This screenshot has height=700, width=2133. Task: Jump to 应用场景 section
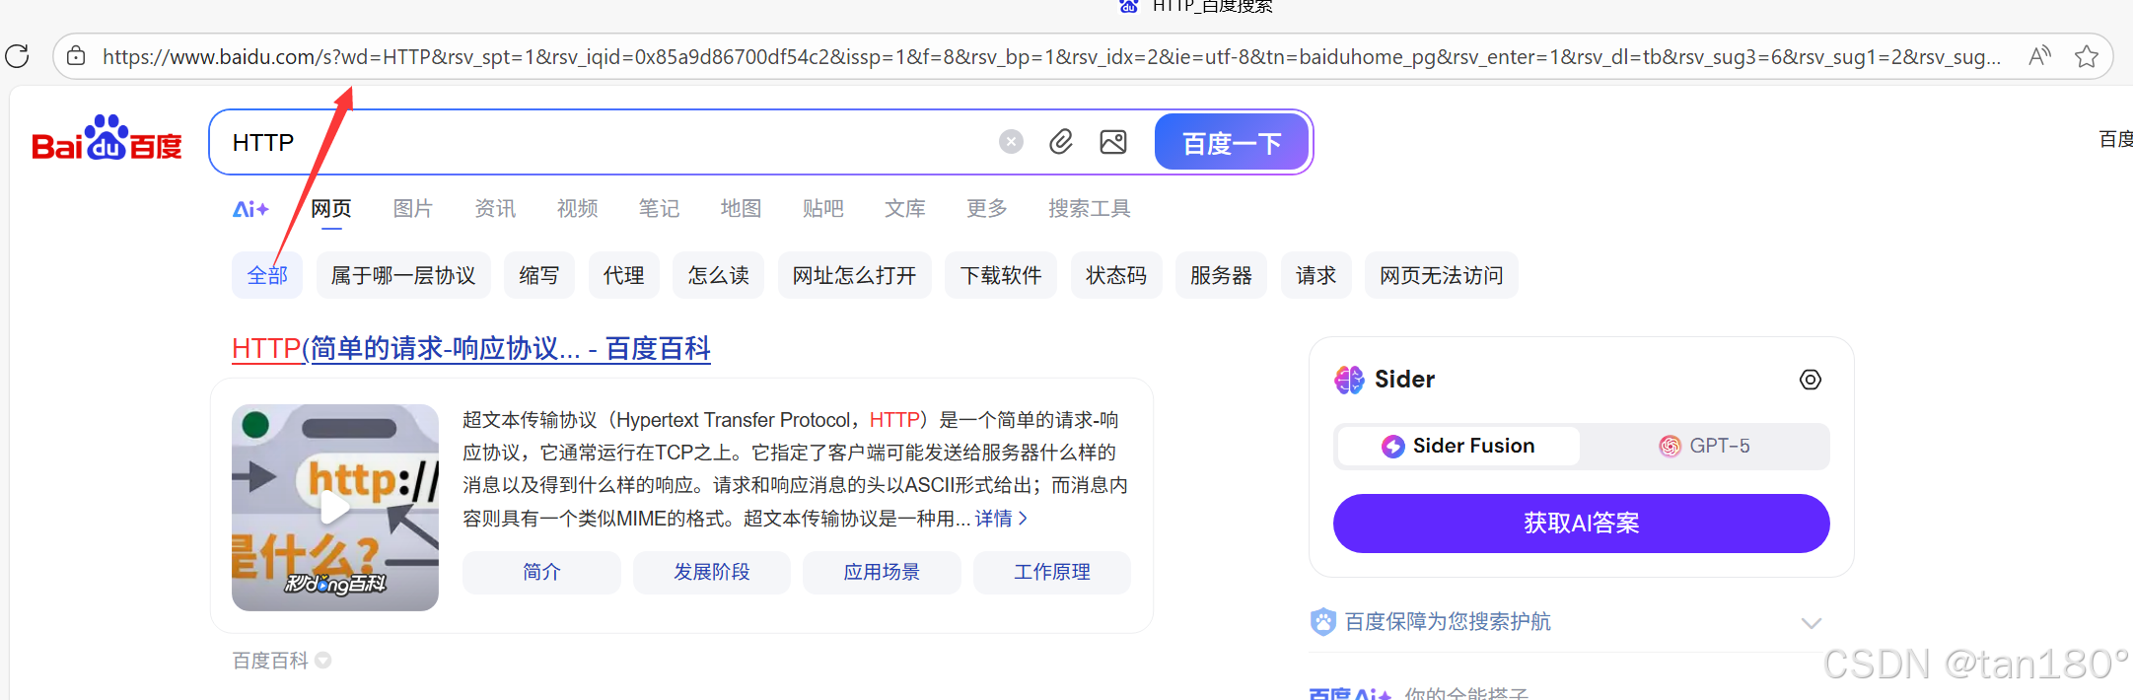pyautogui.click(x=882, y=573)
